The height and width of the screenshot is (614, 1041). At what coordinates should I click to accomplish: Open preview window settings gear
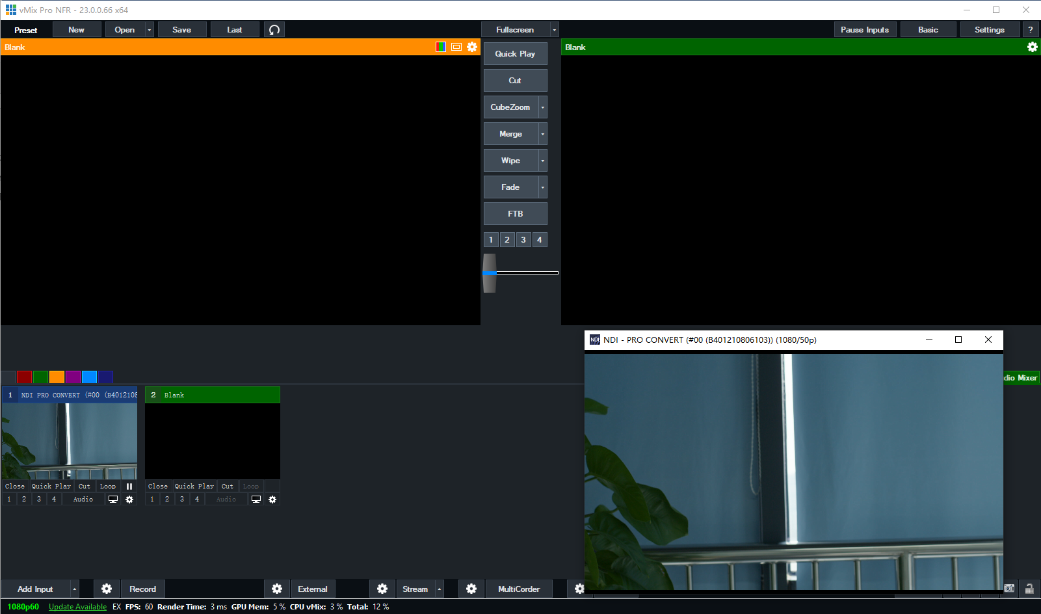pos(472,47)
